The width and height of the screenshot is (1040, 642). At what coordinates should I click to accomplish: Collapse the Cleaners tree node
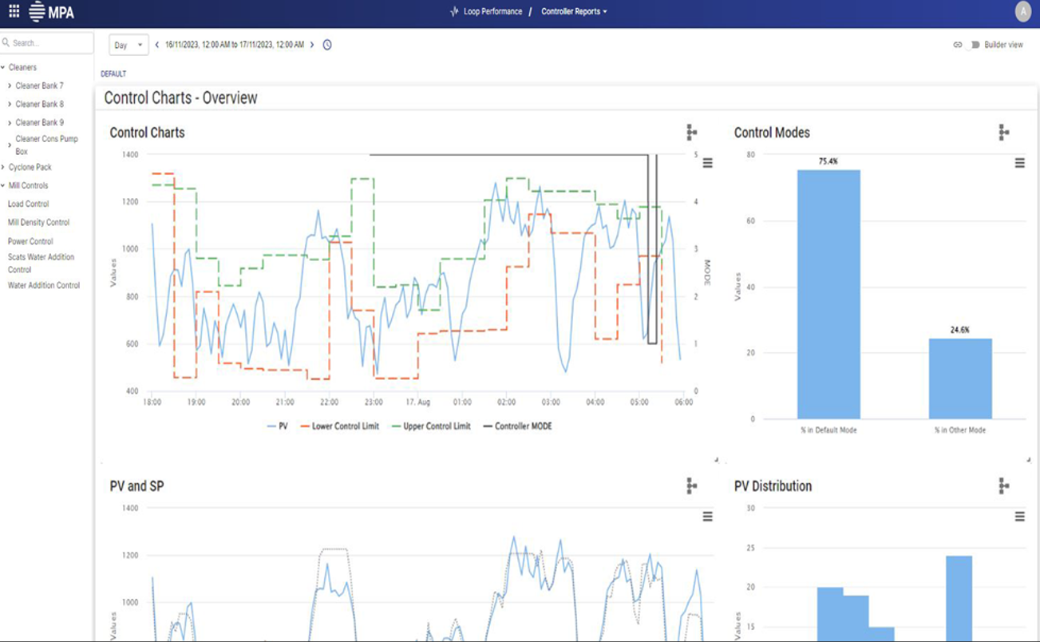click(3, 68)
